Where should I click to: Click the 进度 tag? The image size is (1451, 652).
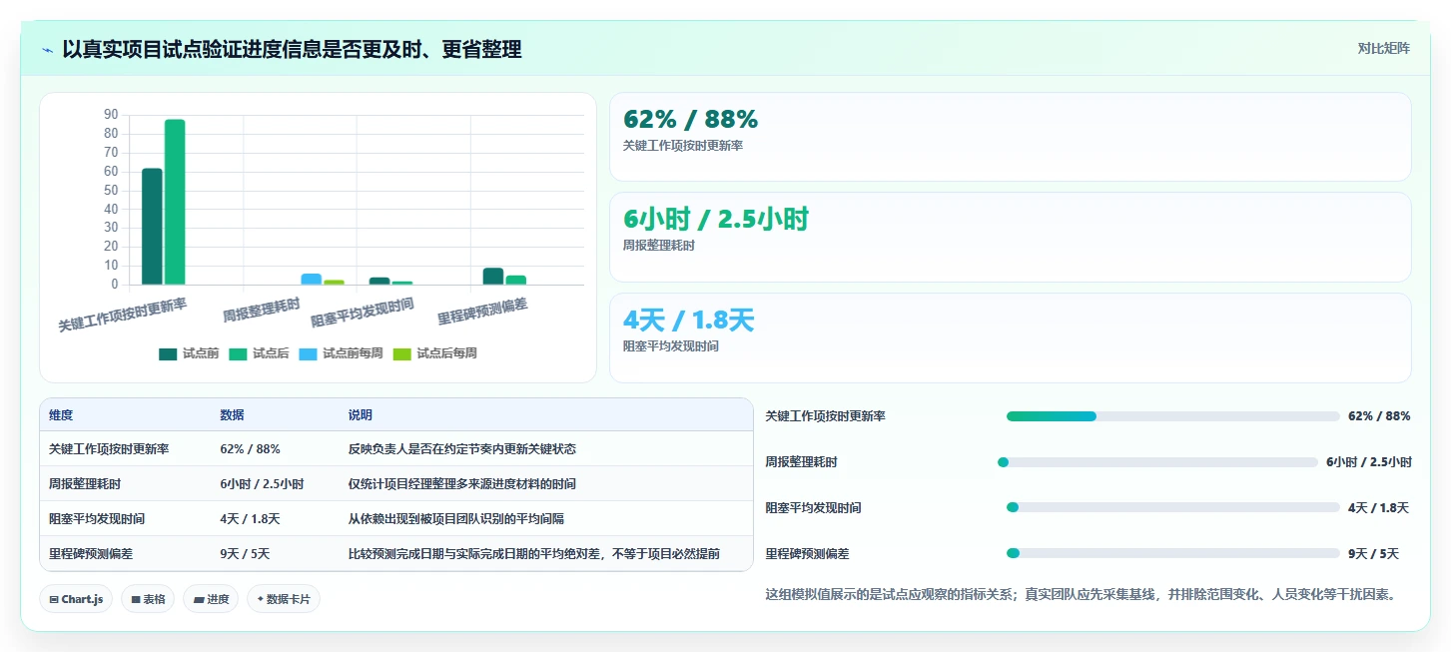coord(211,599)
